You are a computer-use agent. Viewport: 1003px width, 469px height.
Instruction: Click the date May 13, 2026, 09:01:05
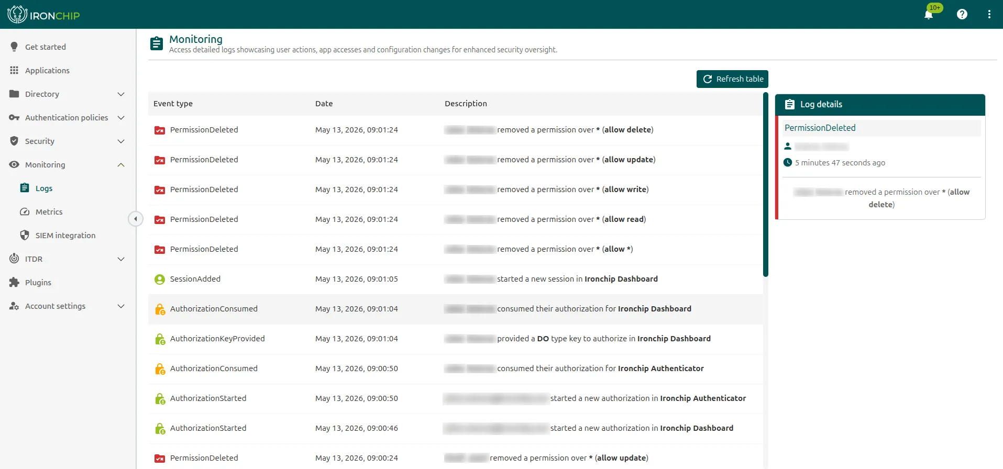tap(356, 279)
